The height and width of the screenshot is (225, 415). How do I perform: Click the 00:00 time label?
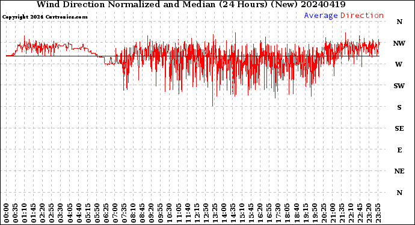pos(7,213)
